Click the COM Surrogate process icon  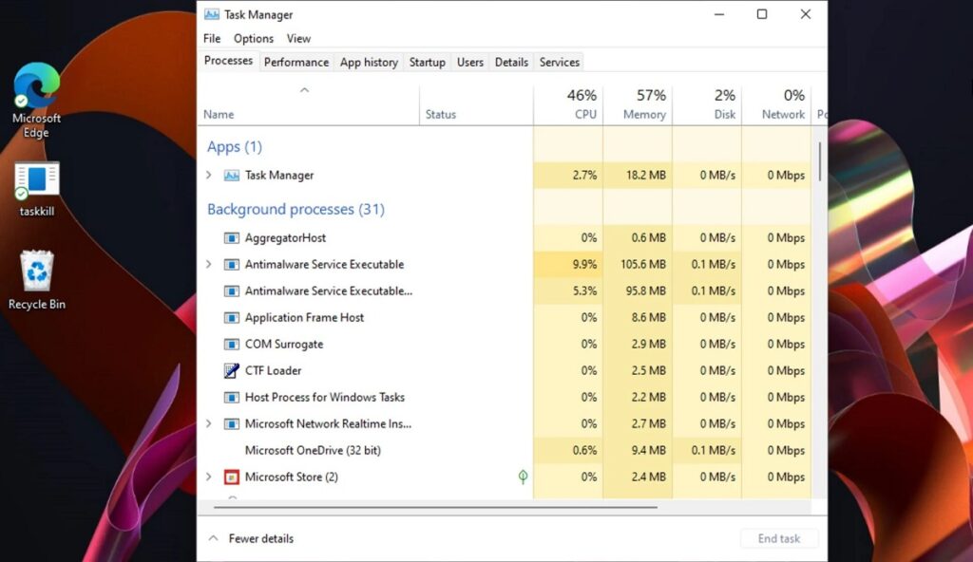(x=232, y=345)
